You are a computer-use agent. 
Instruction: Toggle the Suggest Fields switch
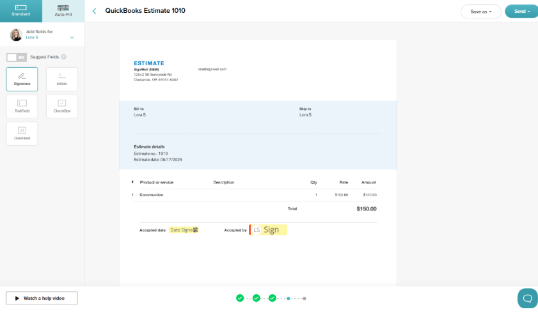point(17,57)
